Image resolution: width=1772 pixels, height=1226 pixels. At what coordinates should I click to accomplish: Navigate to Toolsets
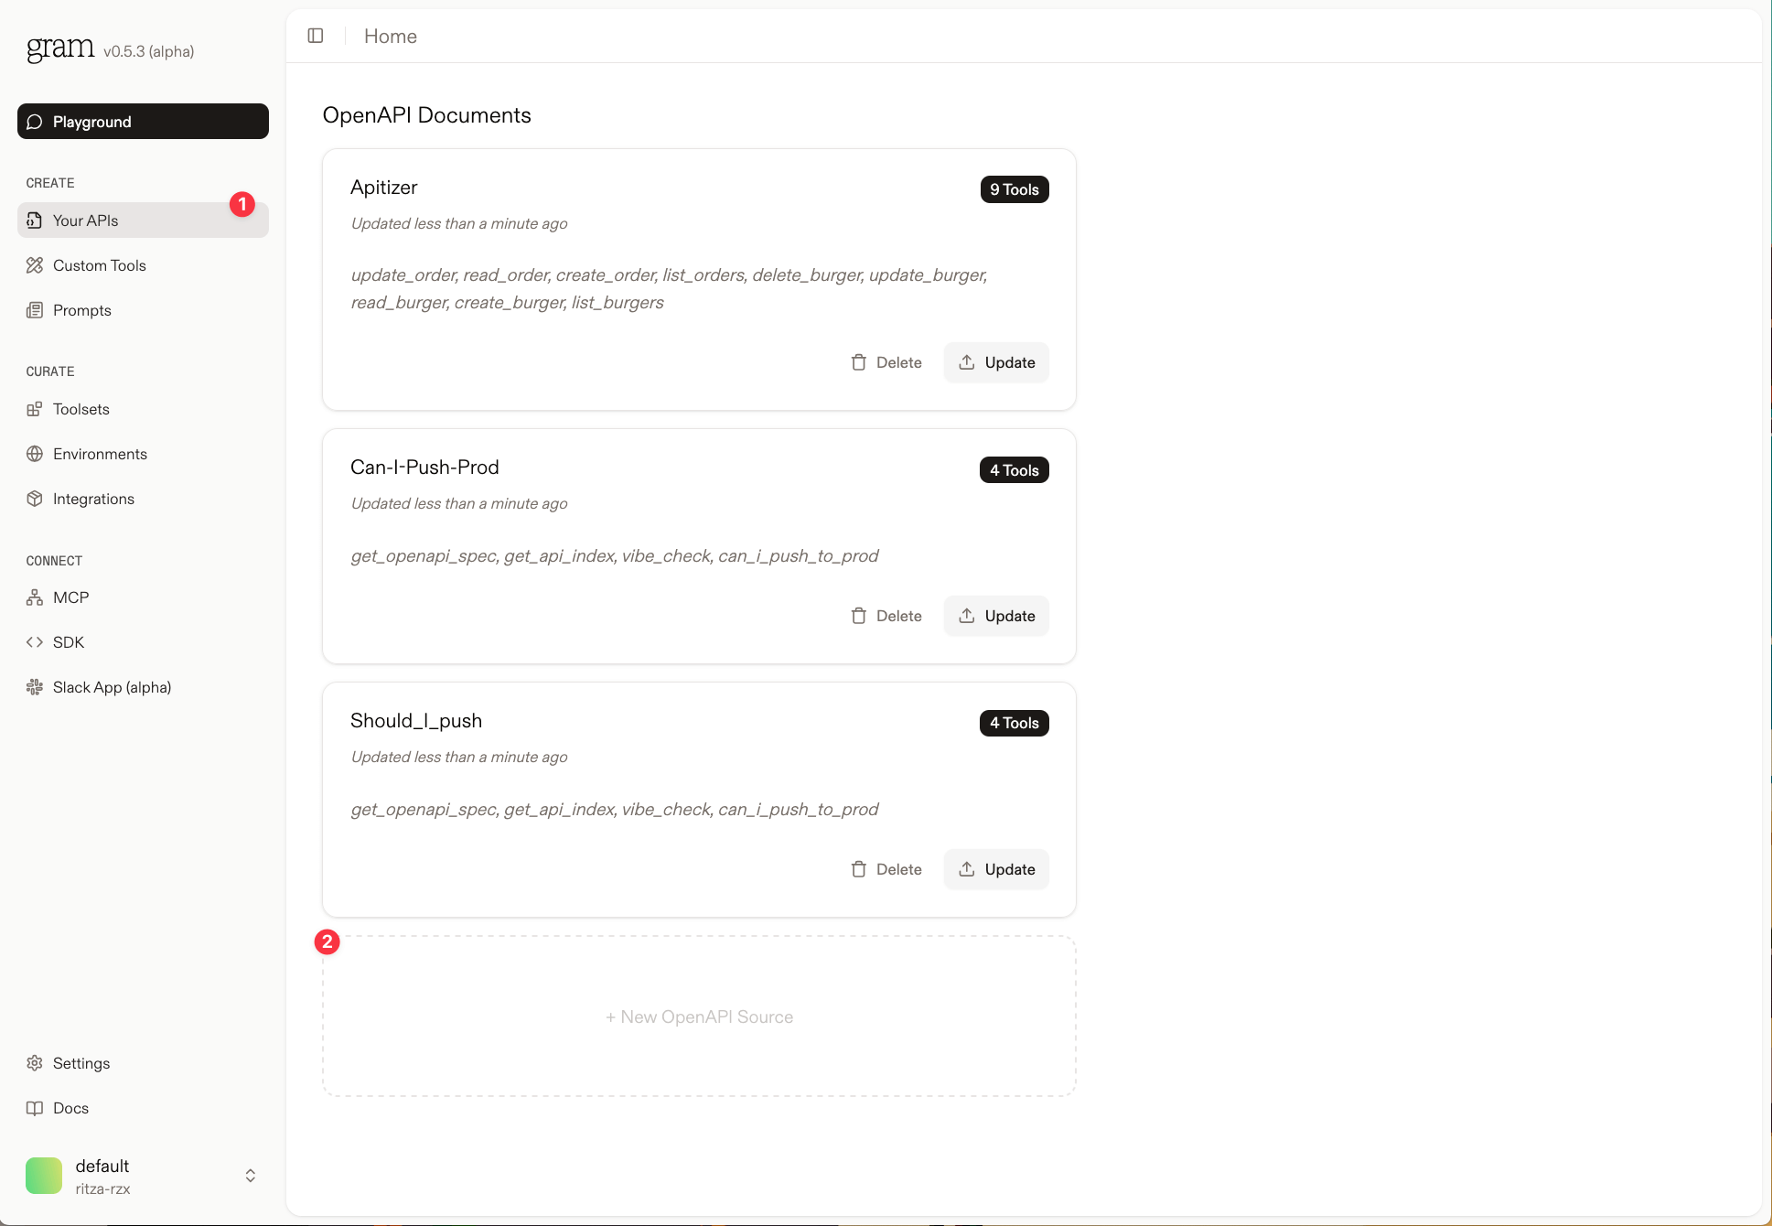click(x=143, y=409)
